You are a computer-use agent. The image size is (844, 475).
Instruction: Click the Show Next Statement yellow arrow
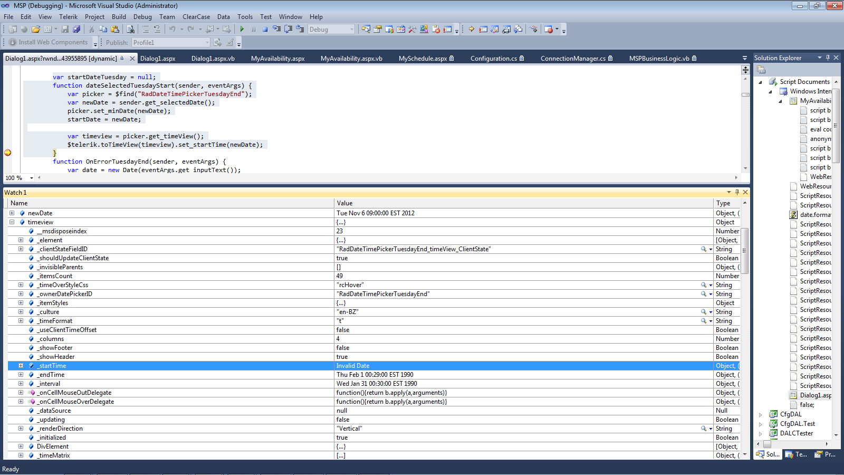tap(471, 30)
